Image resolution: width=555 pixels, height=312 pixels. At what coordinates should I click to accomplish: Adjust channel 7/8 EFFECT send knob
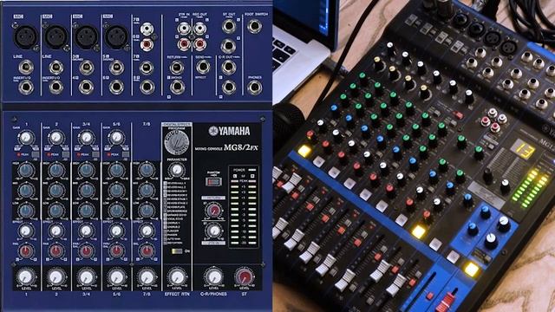click(147, 231)
